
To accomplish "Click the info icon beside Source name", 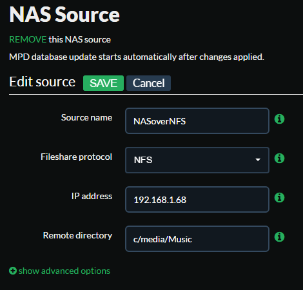I will tap(279, 119).
